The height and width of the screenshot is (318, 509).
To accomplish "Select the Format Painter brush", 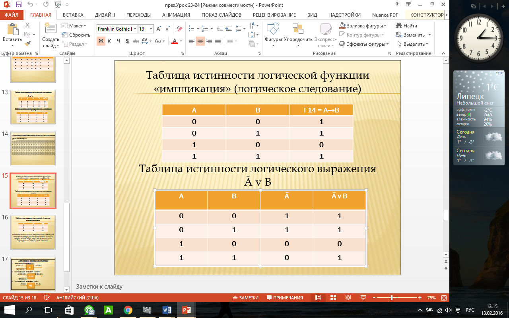I will click(27, 43).
